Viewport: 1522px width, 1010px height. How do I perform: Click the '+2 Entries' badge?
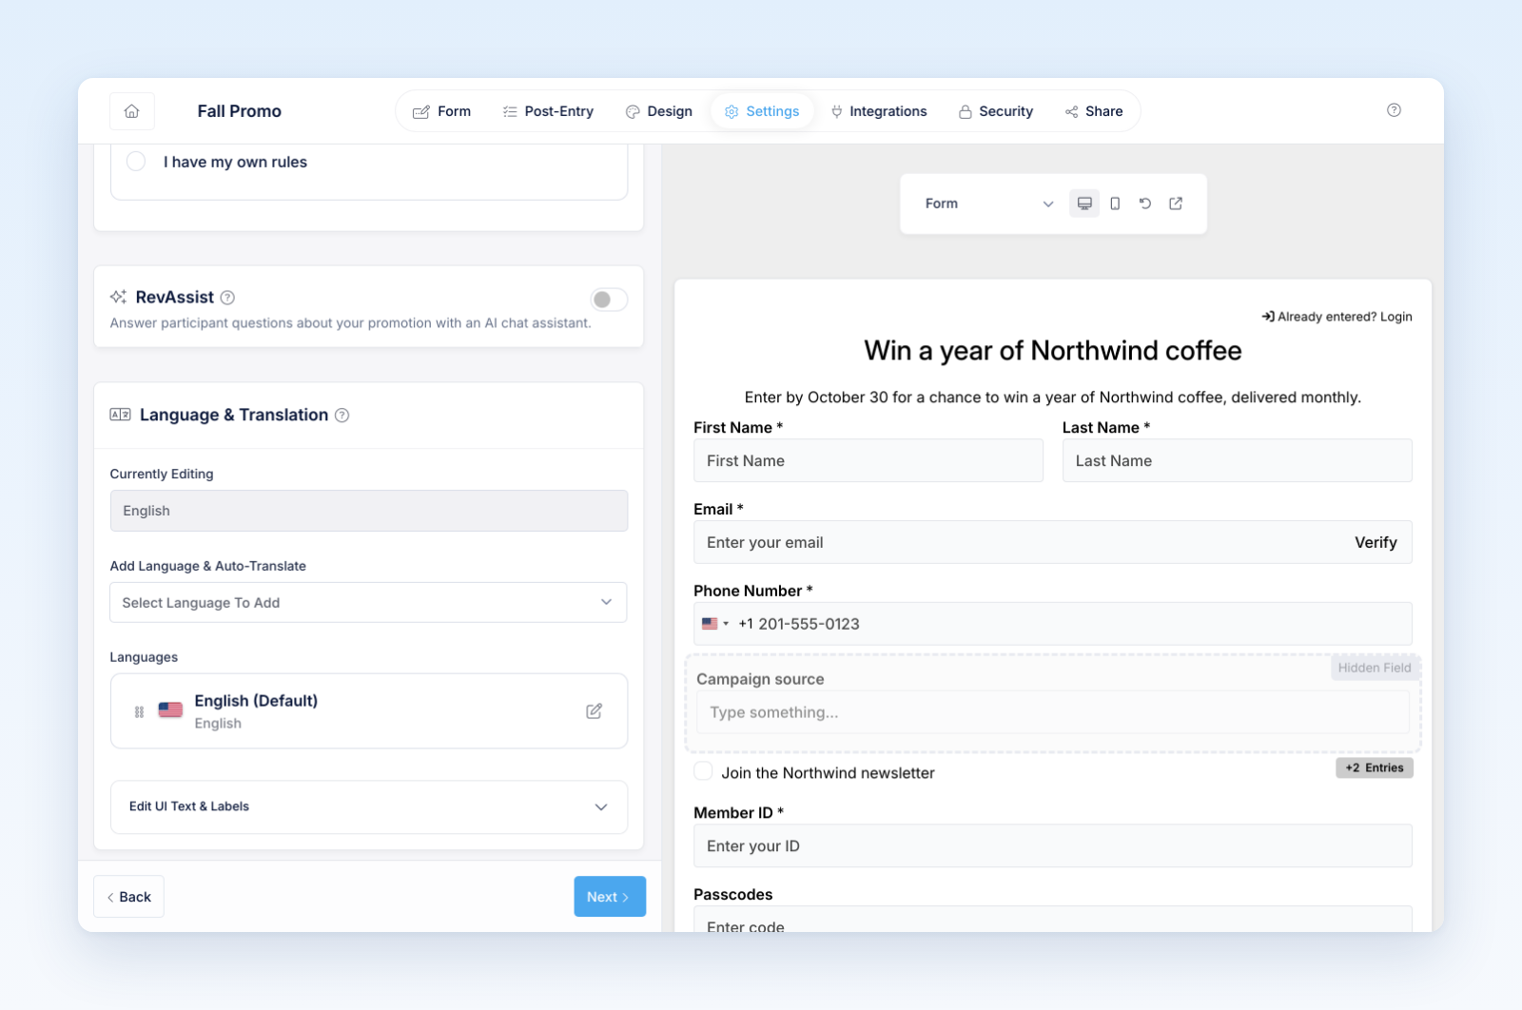tap(1375, 767)
